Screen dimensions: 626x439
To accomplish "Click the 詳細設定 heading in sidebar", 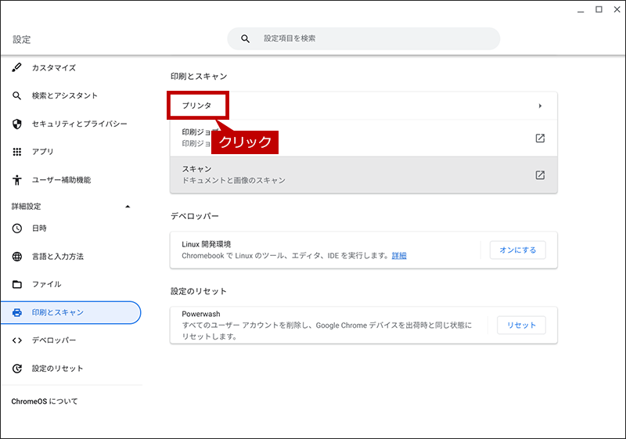I will point(26,207).
